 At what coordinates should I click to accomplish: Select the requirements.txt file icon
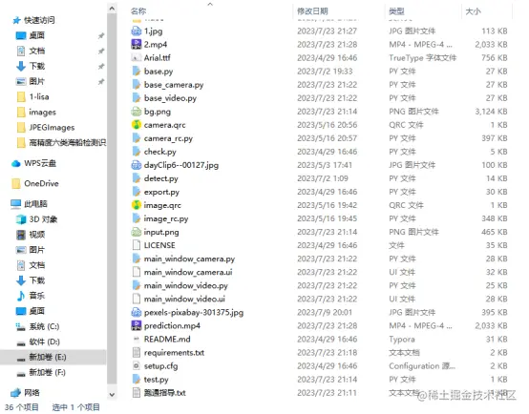coord(136,352)
